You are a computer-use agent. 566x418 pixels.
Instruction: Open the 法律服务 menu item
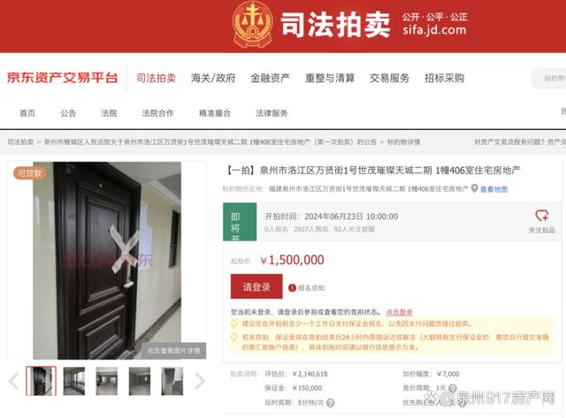tap(272, 113)
